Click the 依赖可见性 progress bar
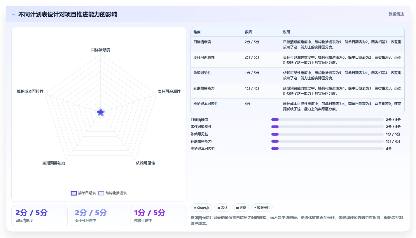This screenshot has width=416, height=238. 327,134
